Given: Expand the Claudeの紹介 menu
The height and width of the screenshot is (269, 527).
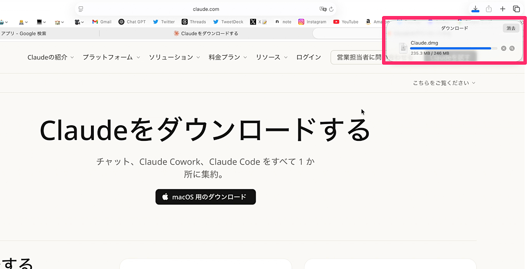Looking at the screenshot, I should coord(51,57).
